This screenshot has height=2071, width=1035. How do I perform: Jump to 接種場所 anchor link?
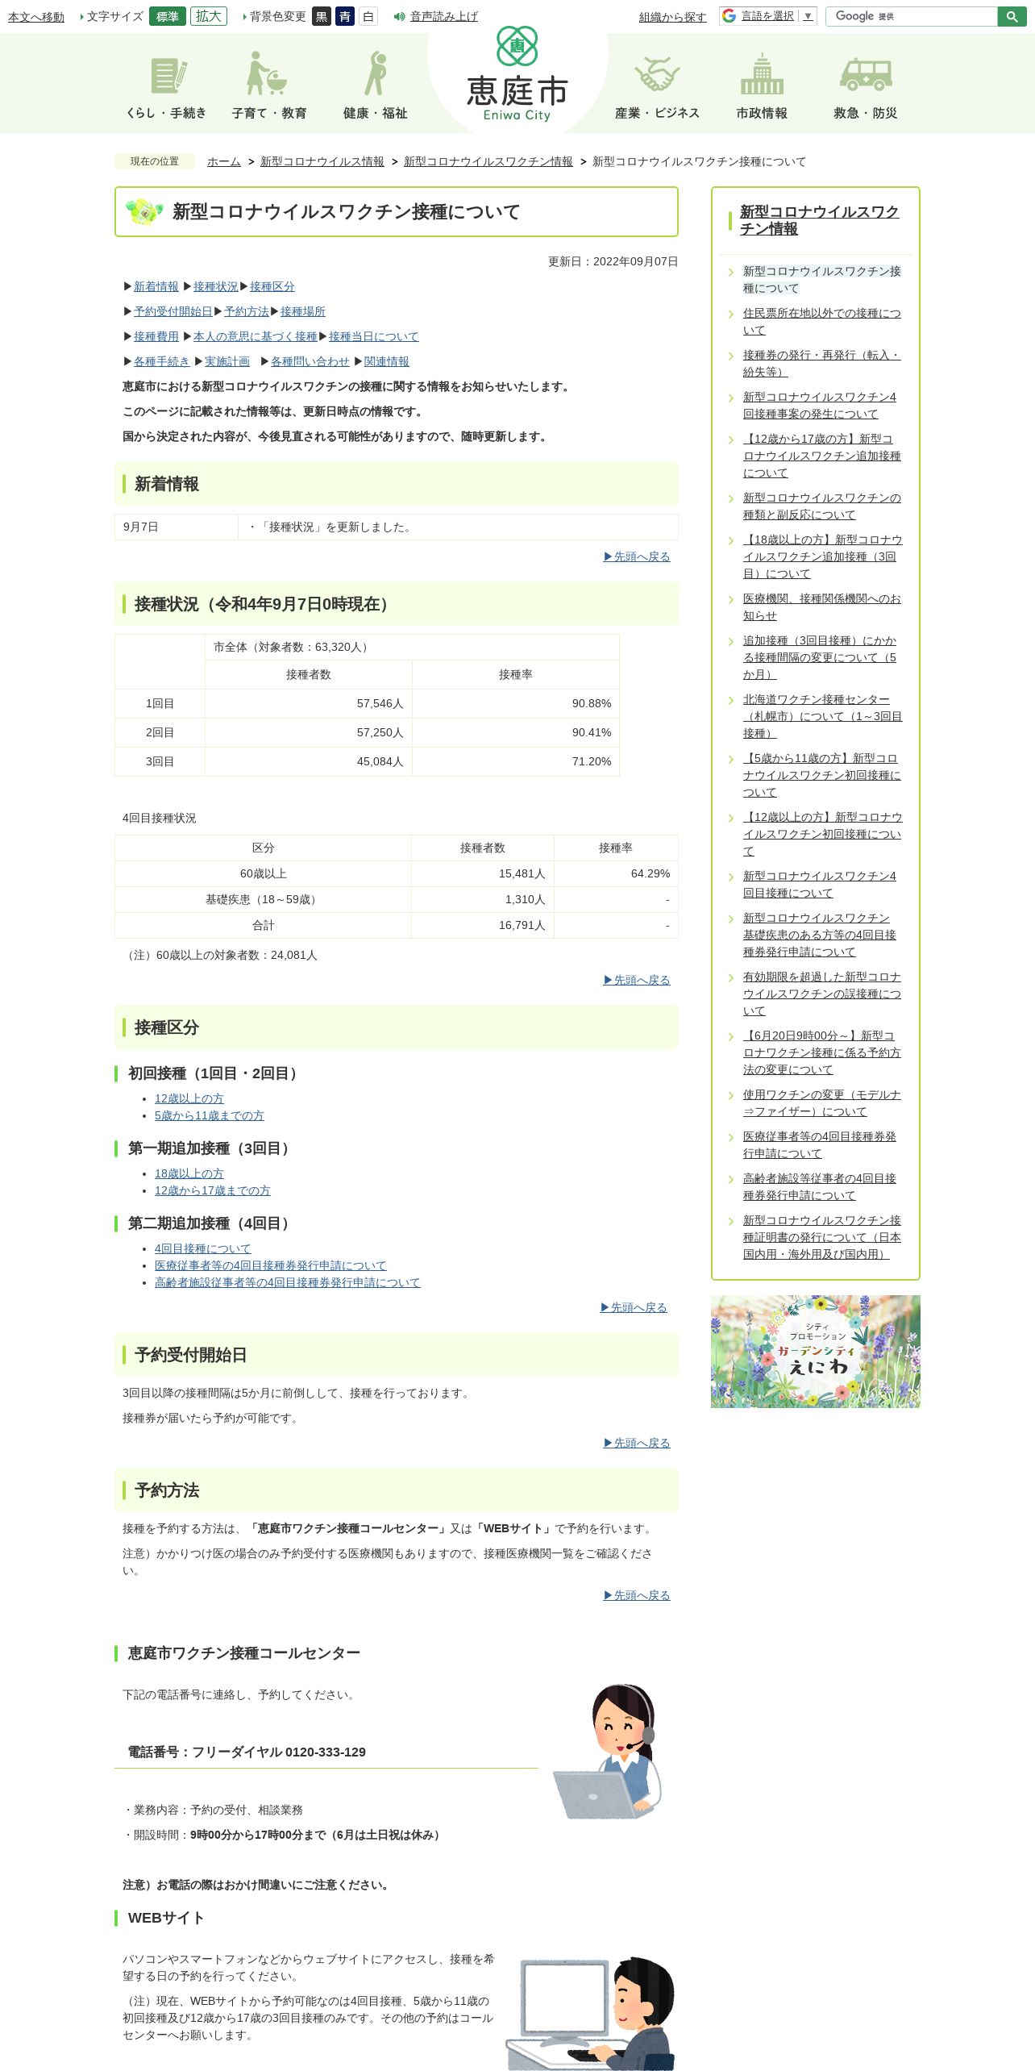[303, 311]
